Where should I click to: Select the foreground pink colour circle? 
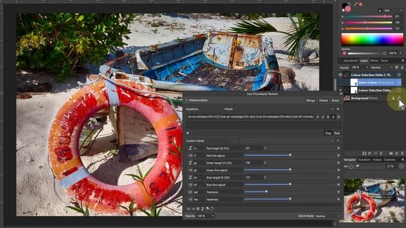(348, 9)
